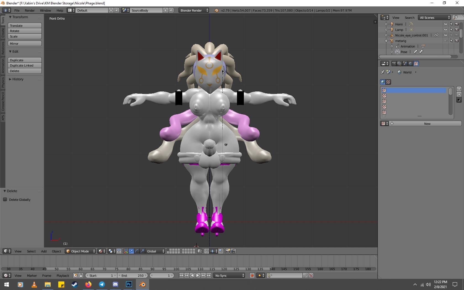Toggle visibility of Nicole_eye_control.001
This screenshot has height=290, width=464.
[x=445, y=35]
